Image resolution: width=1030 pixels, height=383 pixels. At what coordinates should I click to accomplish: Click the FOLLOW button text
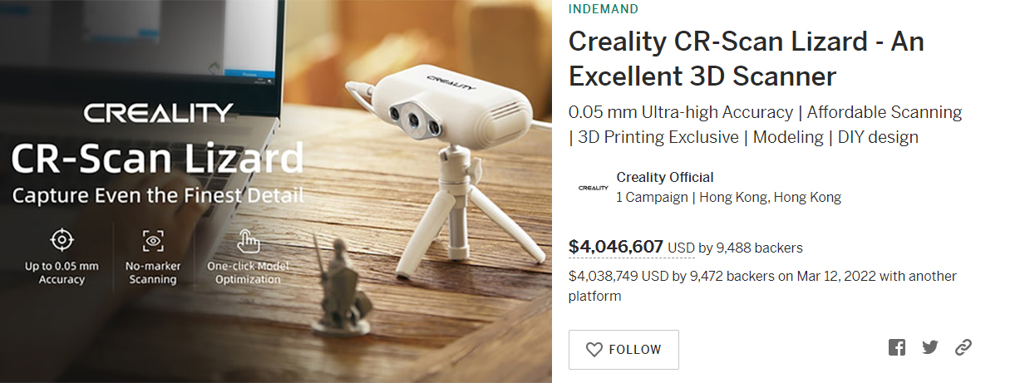(x=635, y=350)
